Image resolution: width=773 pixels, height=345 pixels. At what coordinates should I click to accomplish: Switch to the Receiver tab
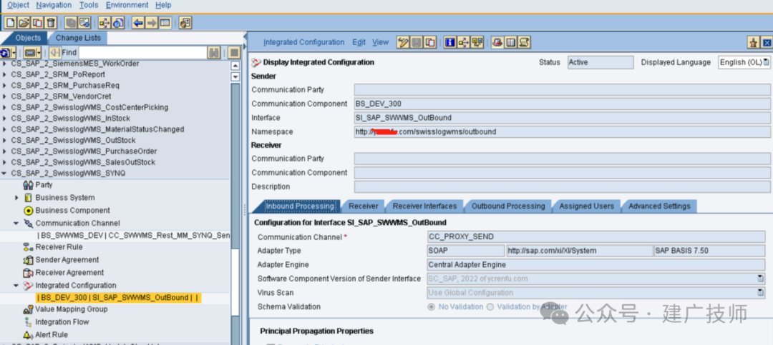(364, 206)
